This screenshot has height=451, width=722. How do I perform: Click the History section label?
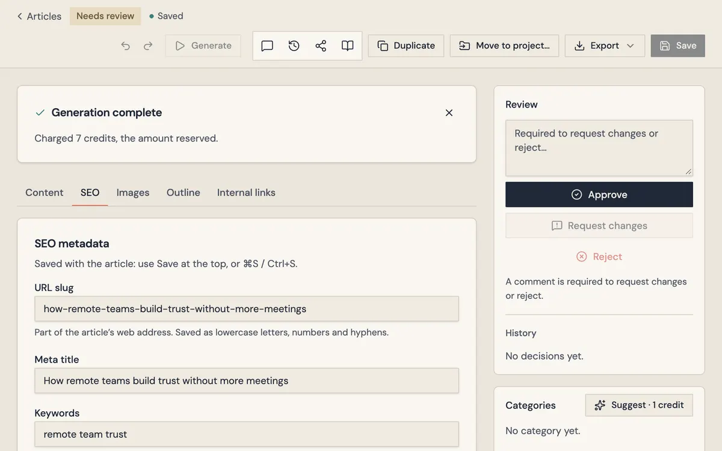(x=521, y=333)
